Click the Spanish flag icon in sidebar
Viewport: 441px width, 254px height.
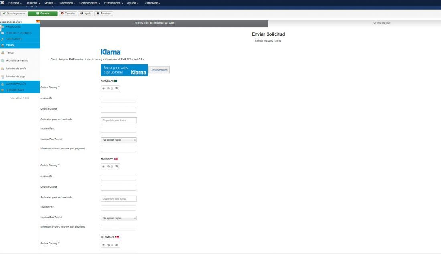(38, 21)
